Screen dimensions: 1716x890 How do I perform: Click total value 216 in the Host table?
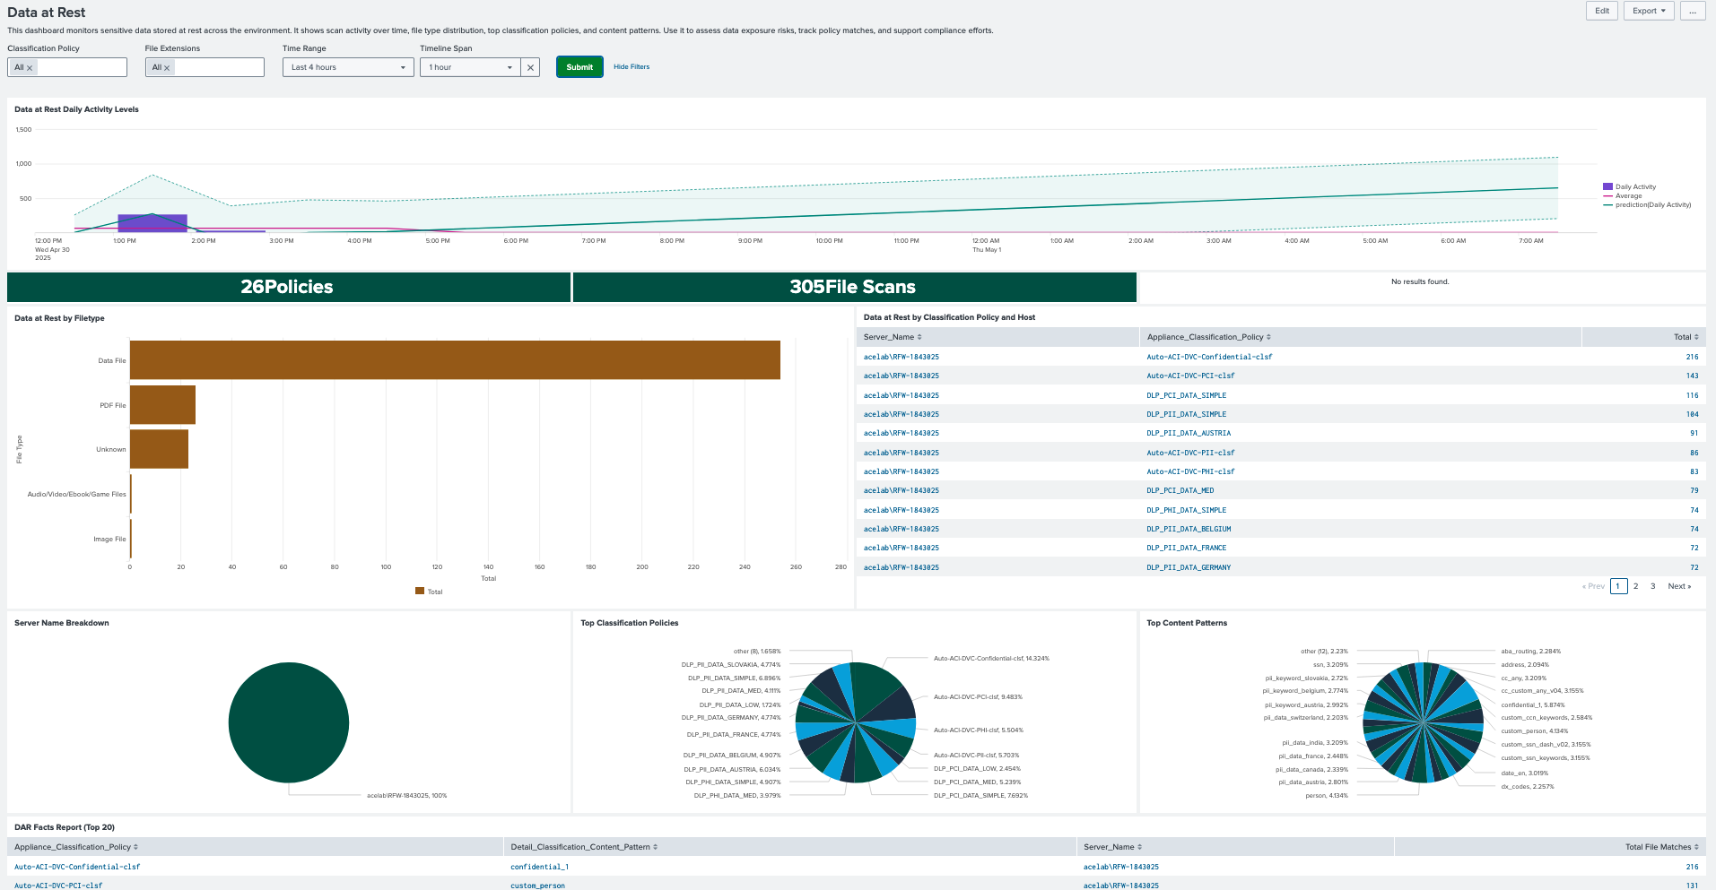pyautogui.click(x=1692, y=357)
